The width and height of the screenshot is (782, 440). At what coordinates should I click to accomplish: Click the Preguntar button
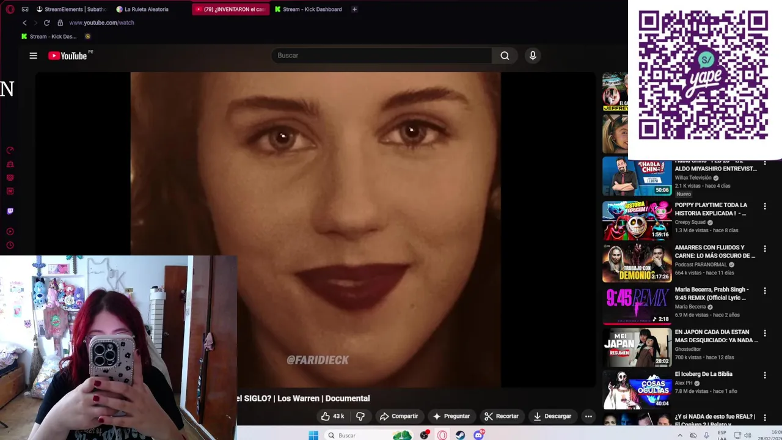click(x=451, y=416)
